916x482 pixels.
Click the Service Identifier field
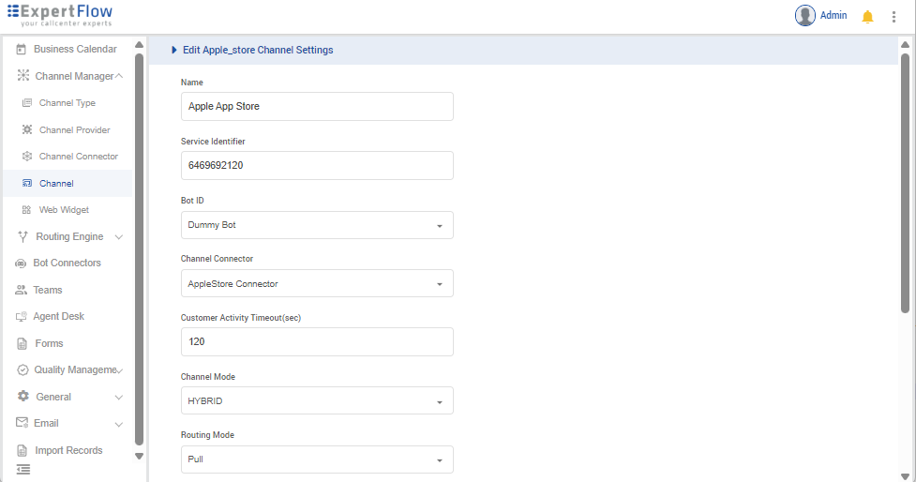(317, 165)
